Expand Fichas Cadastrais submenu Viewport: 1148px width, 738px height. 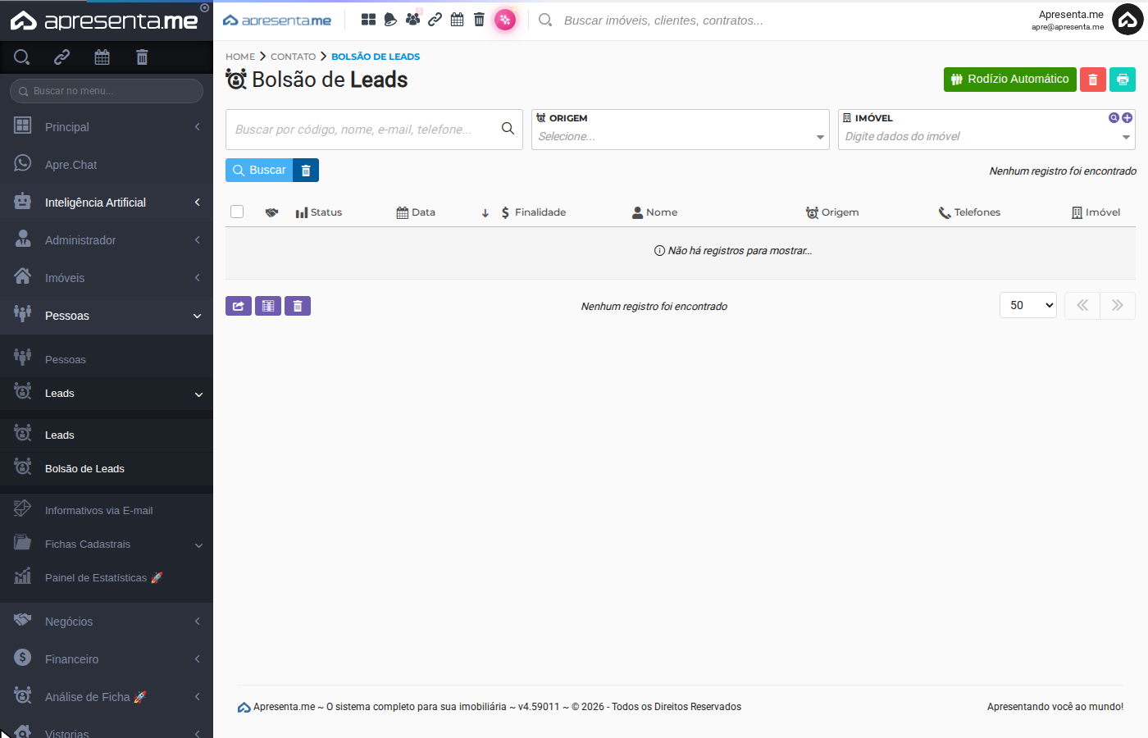pos(107,544)
